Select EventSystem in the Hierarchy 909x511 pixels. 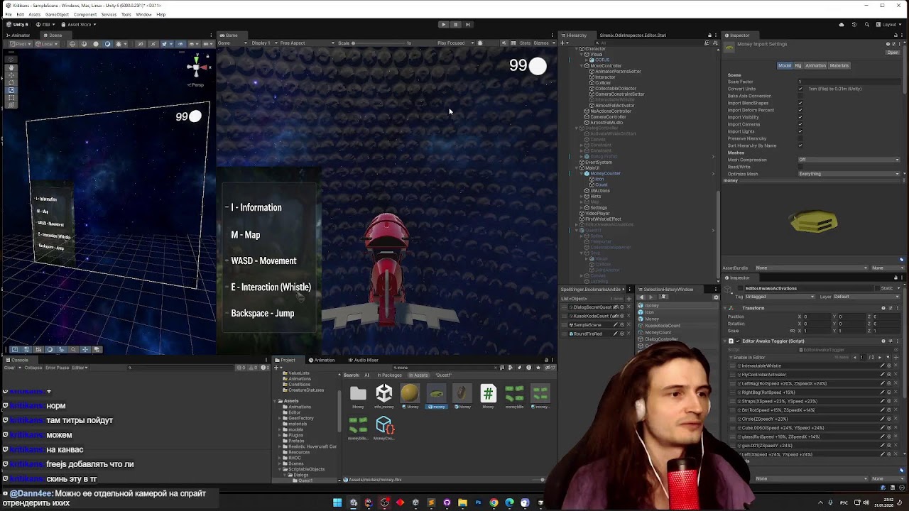coord(599,162)
